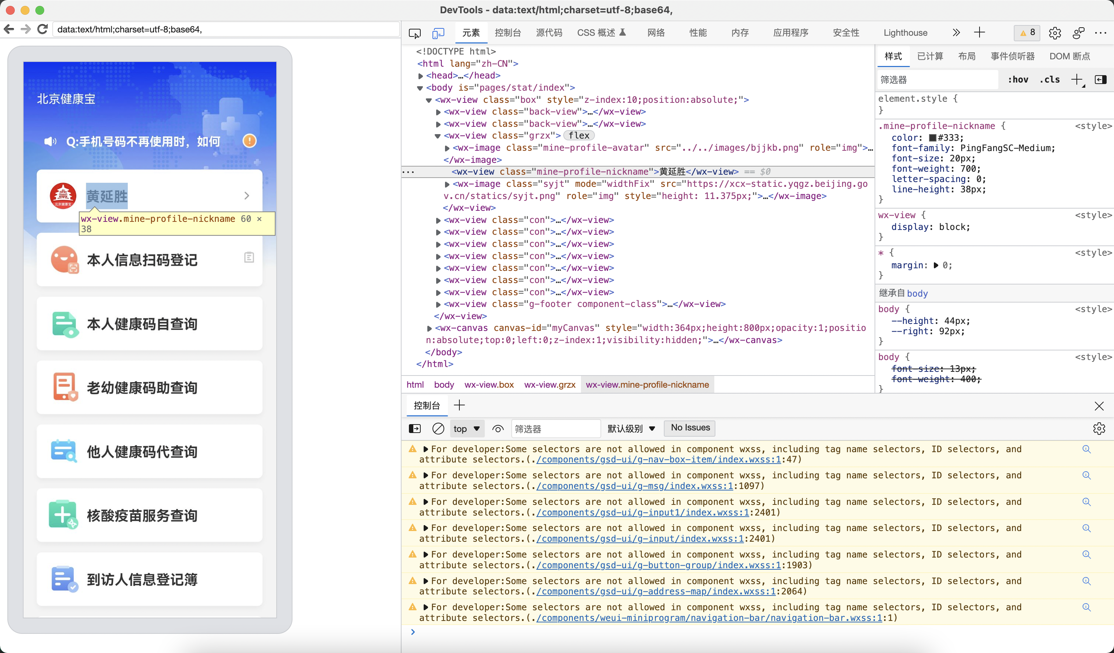Switch to the 已计算 styles tab
Screen dimensions: 1114x653
tap(930, 56)
